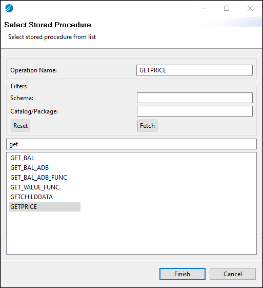Click the Cancel button
Viewport: 263px width, 288px height.
coord(233,274)
